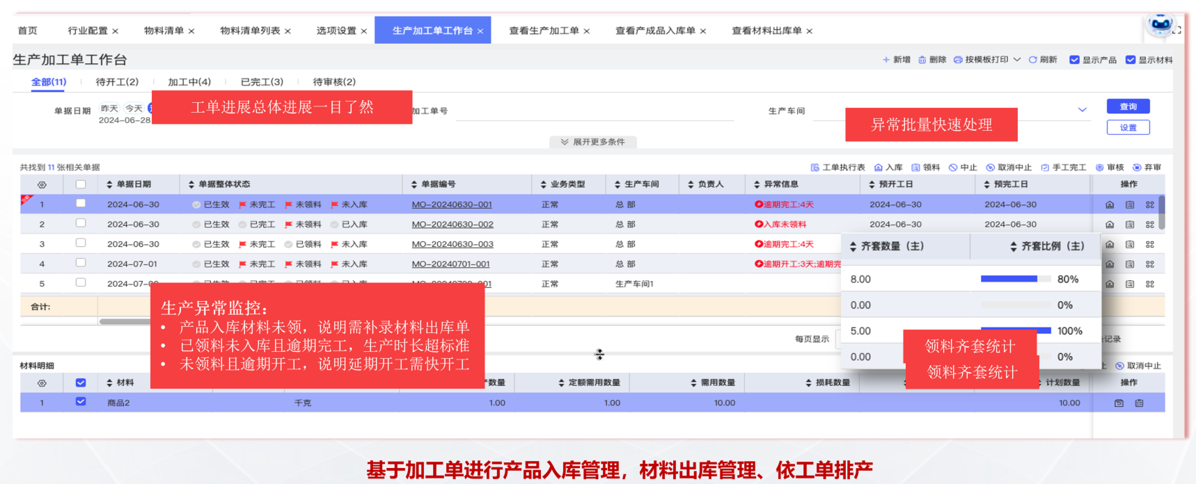Open order link MO-20240630-002
The width and height of the screenshot is (1196, 484).
(453, 225)
